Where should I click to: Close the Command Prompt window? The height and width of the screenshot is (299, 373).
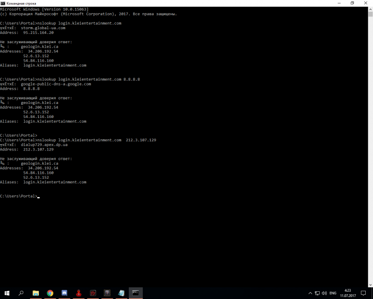click(366, 3)
